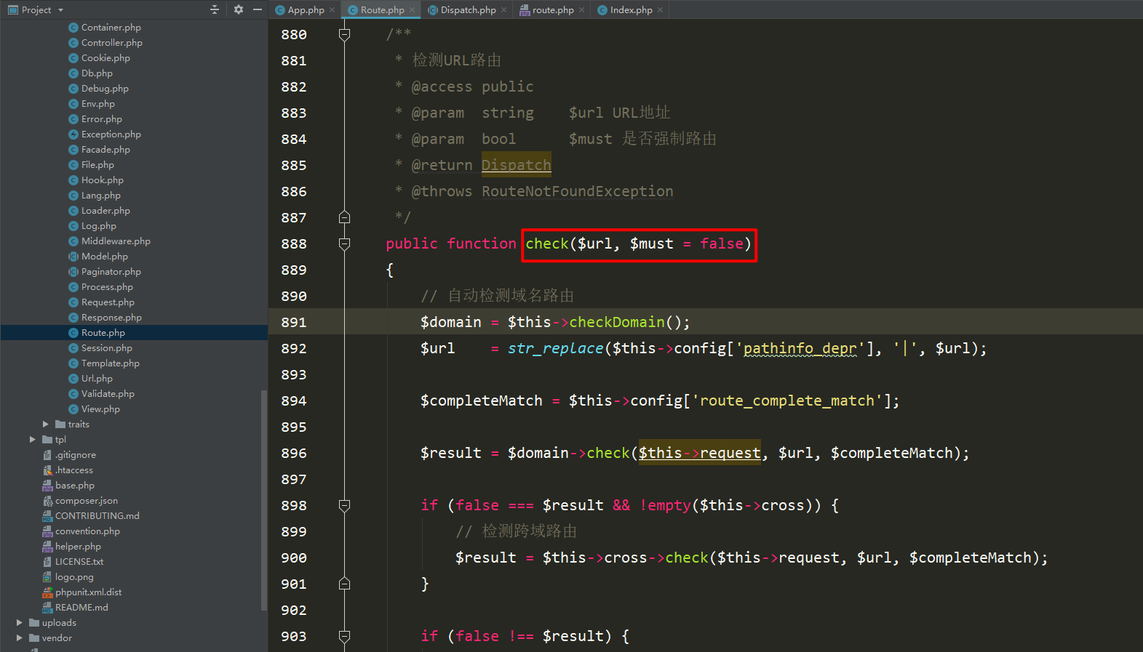The width and height of the screenshot is (1143, 652).
Task: Click the base.php file icon
Action: click(x=47, y=486)
